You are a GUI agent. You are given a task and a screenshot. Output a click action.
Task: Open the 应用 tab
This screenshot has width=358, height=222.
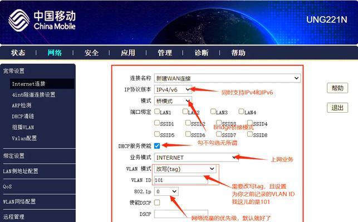[128, 53]
